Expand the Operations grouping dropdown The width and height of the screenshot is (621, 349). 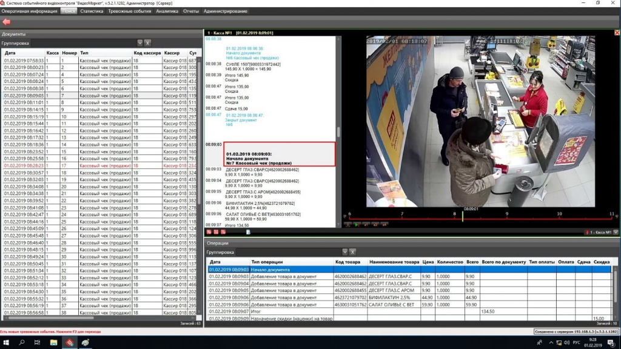tap(345, 251)
